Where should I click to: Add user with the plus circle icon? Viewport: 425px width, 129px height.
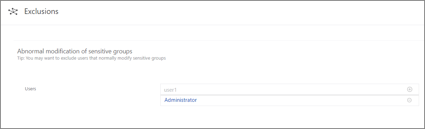click(x=410, y=89)
